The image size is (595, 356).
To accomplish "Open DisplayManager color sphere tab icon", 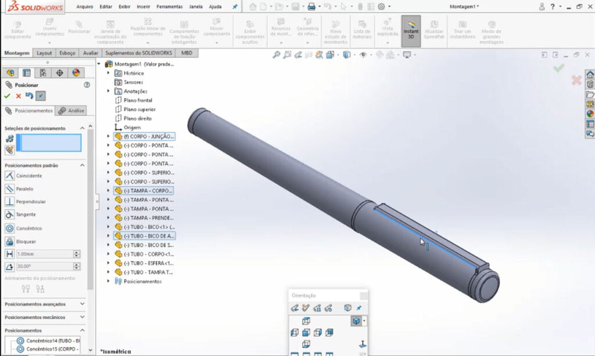I will pyautogui.click(x=76, y=72).
